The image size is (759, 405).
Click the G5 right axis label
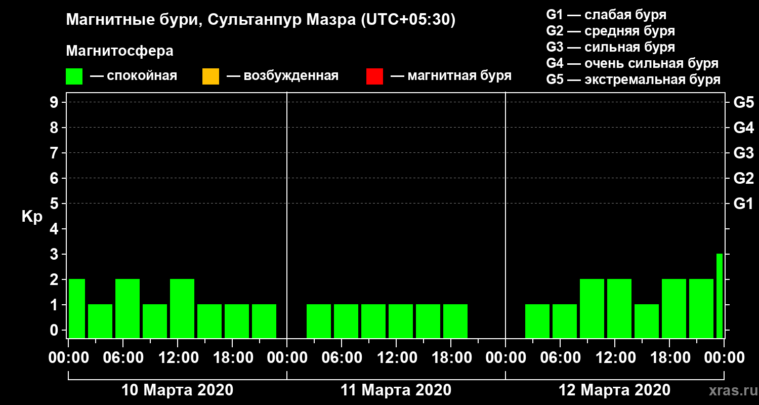coord(743,103)
